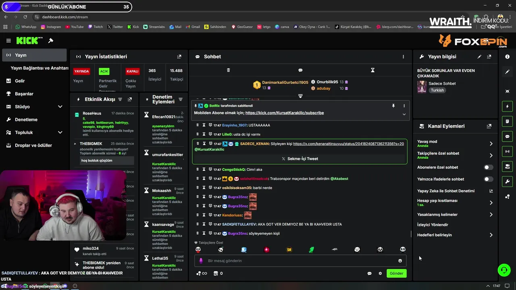Click the green headset support button
516x290 pixels.
504,270
